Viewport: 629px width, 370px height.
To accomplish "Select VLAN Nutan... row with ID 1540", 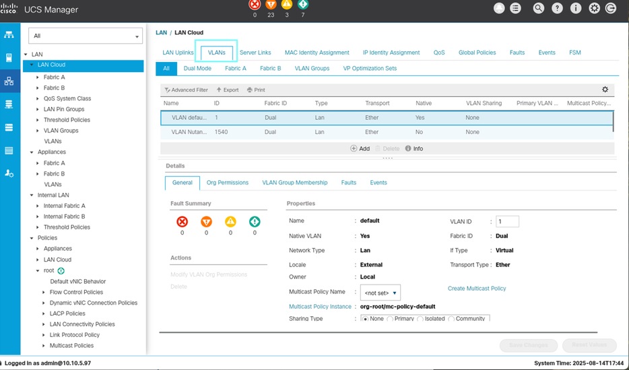I will (387, 132).
